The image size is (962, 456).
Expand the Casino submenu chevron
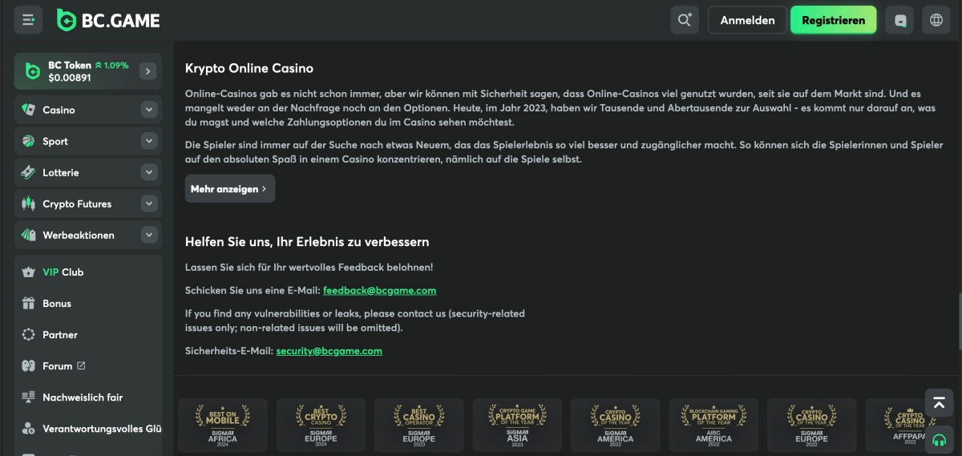[x=149, y=110]
